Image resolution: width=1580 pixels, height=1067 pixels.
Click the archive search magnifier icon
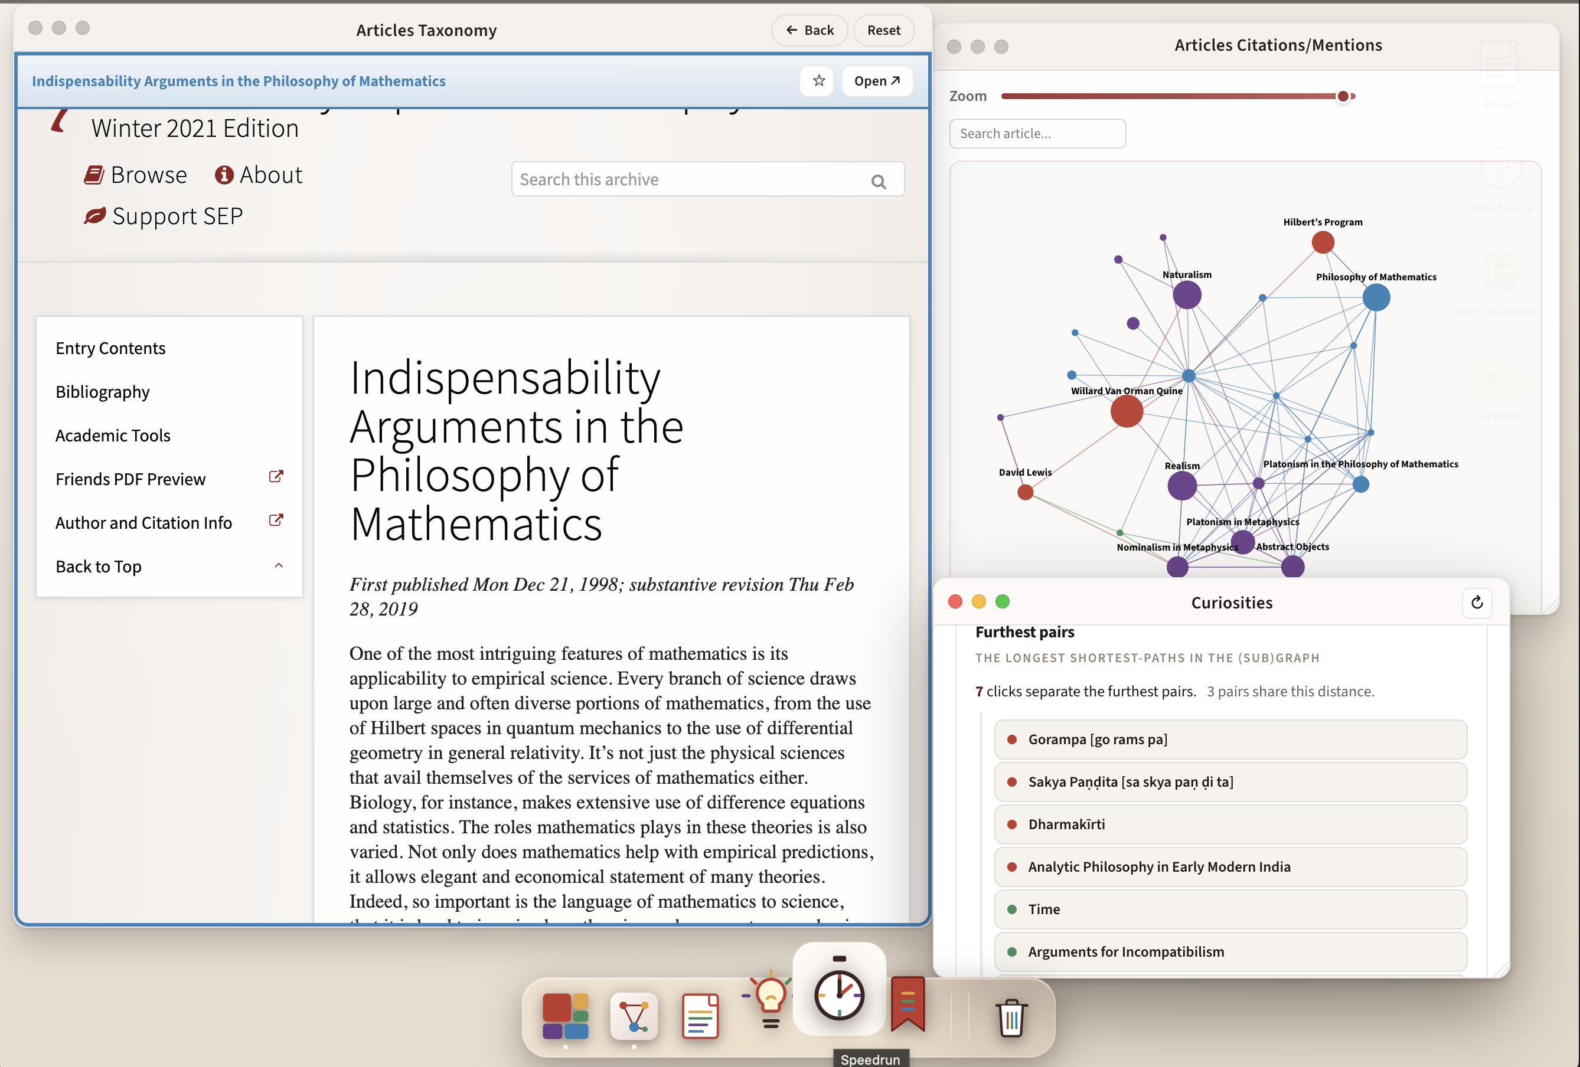879,181
